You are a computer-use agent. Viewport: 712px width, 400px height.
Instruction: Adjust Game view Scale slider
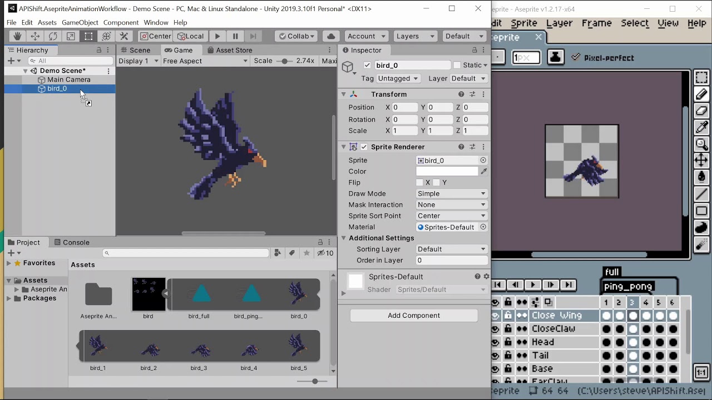(x=285, y=61)
